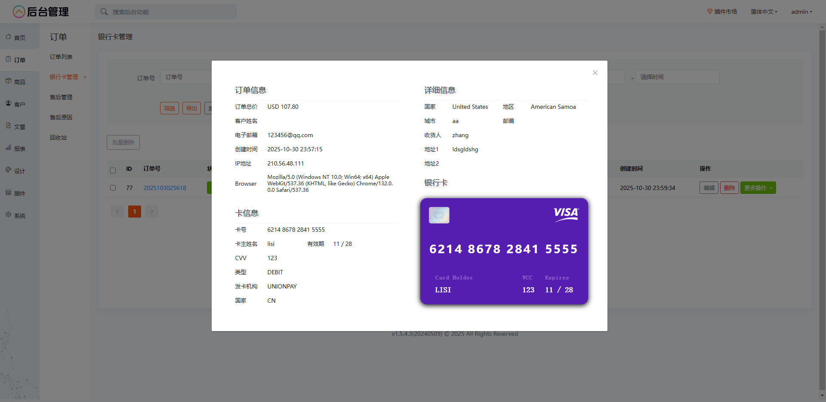This screenshot has height=402, width=826.
Task: Open the System (系统) gear icon
Action: tap(9, 215)
